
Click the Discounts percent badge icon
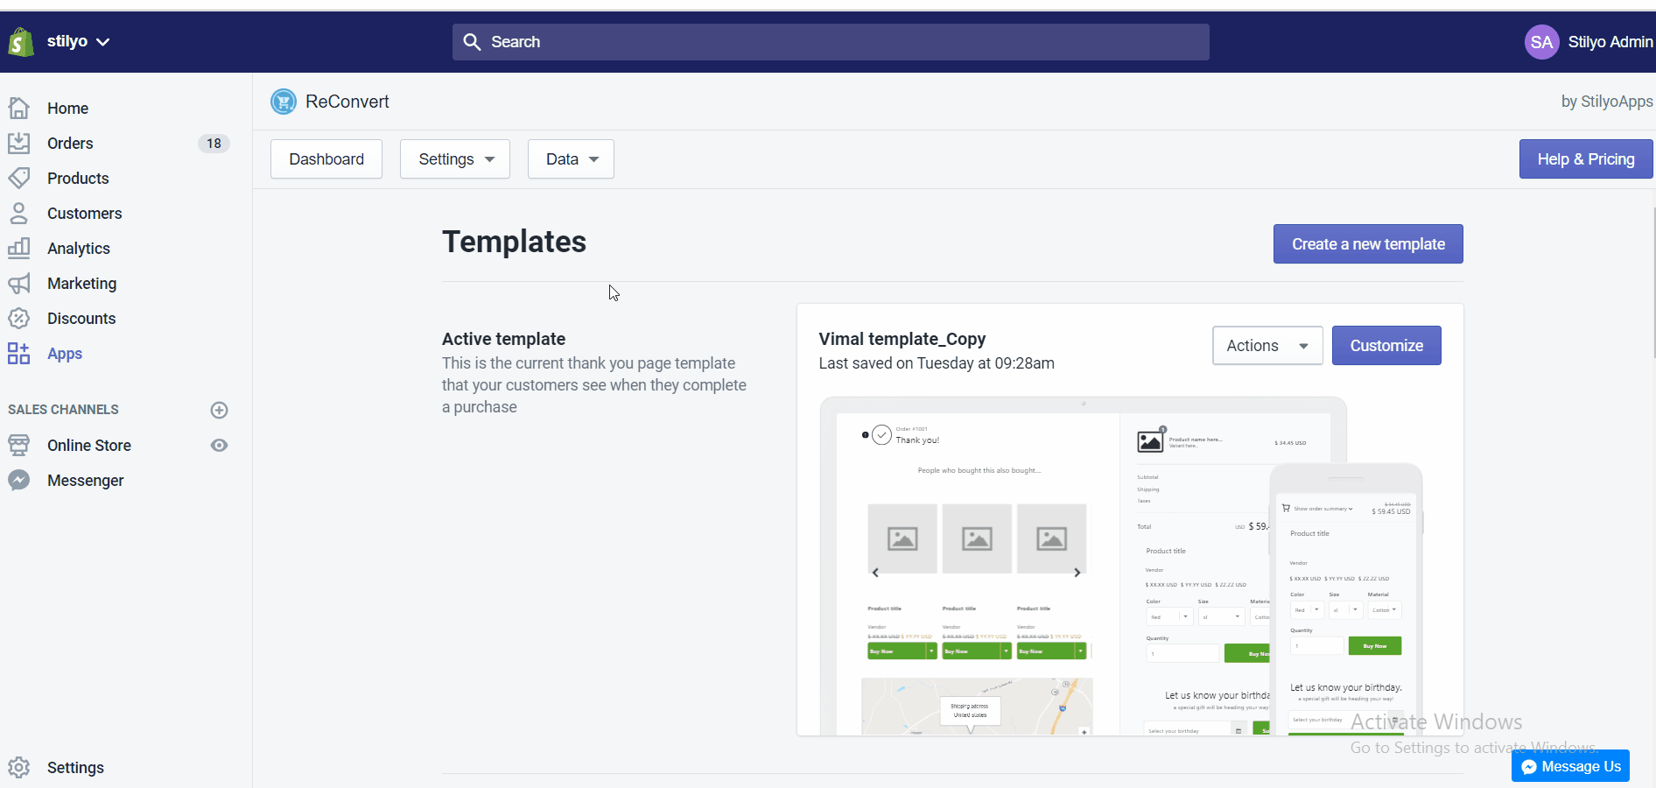pyautogui.click(x=19, y=319)
